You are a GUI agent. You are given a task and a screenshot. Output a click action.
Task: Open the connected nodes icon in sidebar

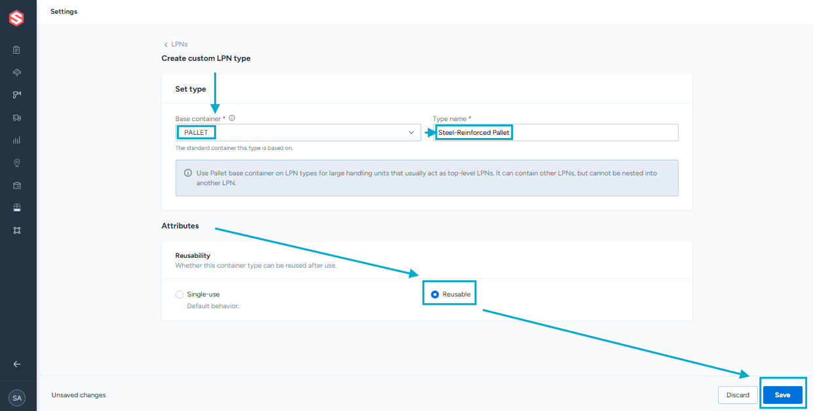click(x=17, y=230)
